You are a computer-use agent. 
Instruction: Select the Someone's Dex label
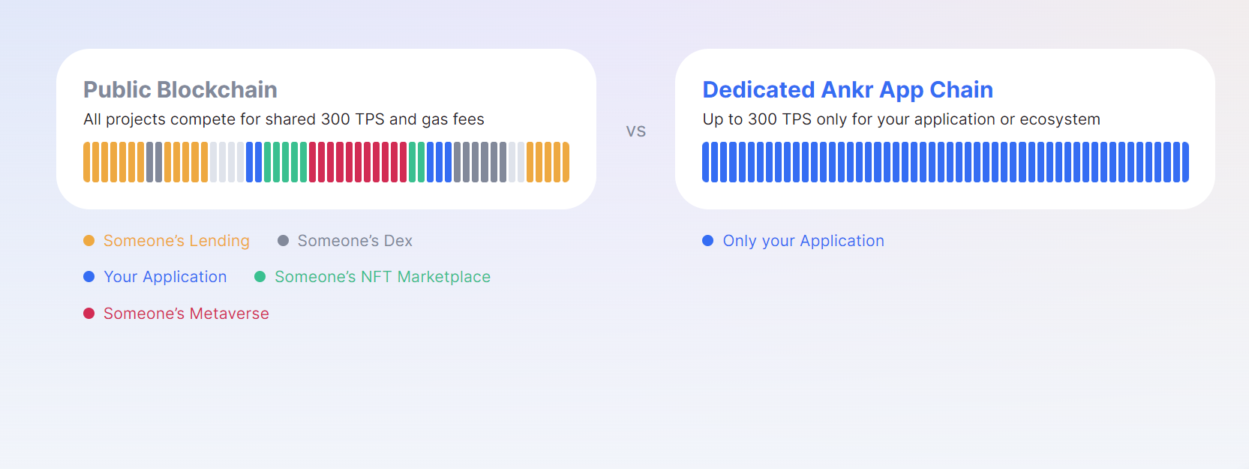[355, 241]
